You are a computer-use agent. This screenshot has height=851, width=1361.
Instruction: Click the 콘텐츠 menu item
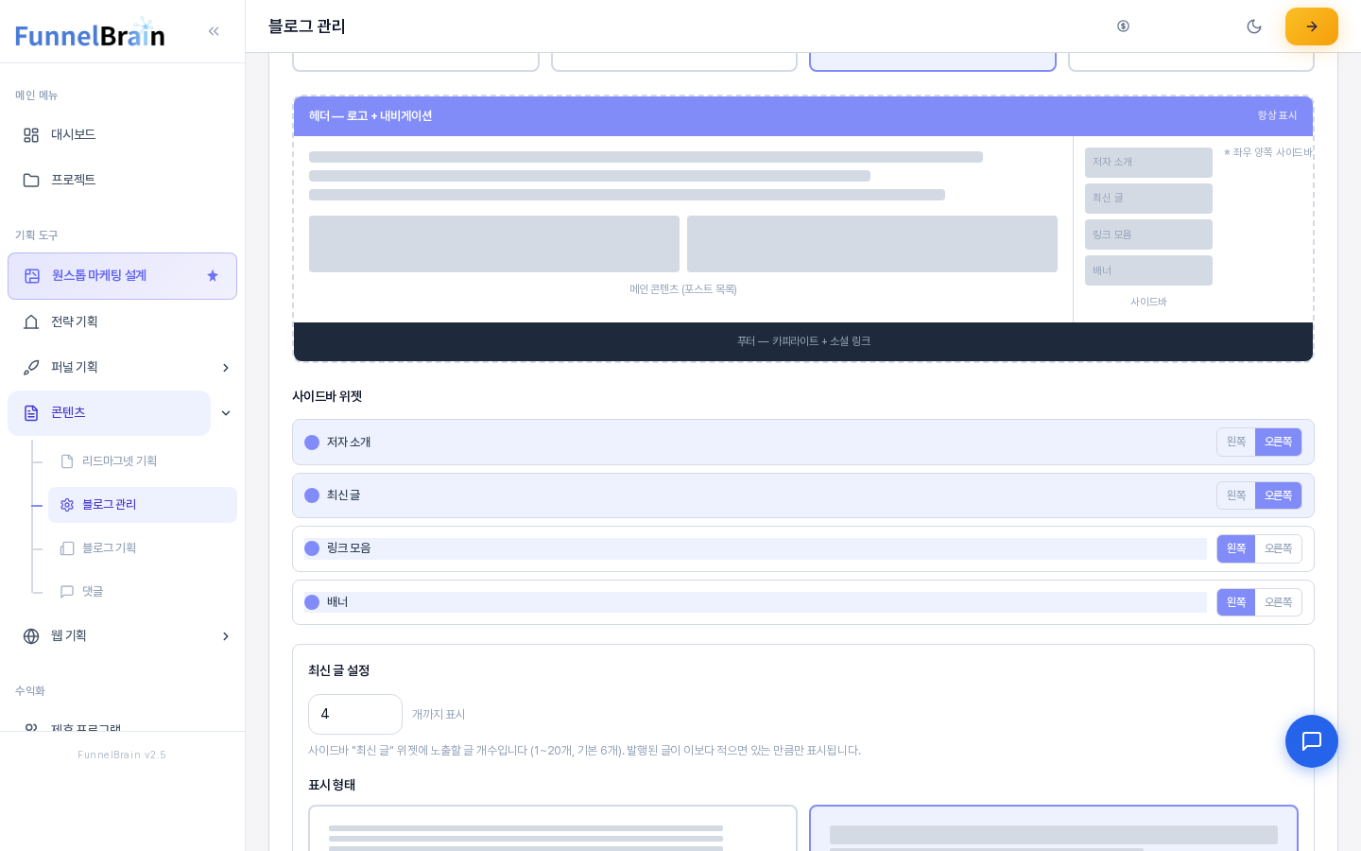(x=109, y=413)
